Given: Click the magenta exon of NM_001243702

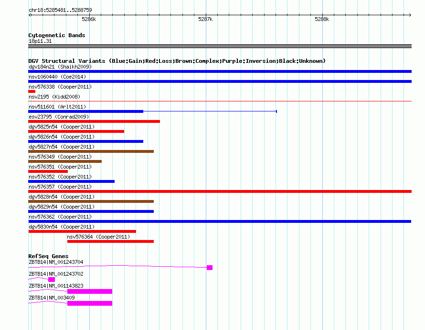Looking at the screenshot, I should pyautogui.click(x=52, y=280).
